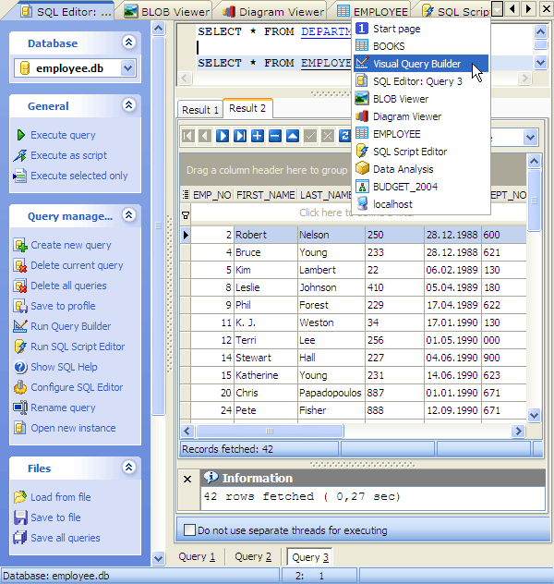Viewport: 554px width, 584px height.
Task: Click the Execute query play icon
Action: click(x=21, y=135)
